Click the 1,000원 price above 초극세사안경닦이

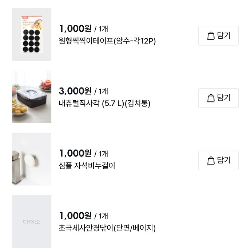(75, 216)
